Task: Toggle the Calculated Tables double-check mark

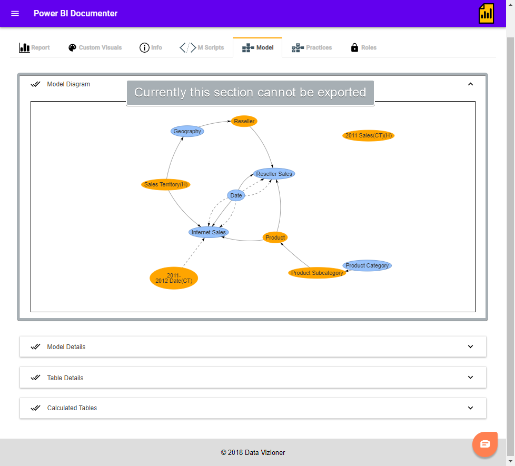Action: [x=35, y=408]
